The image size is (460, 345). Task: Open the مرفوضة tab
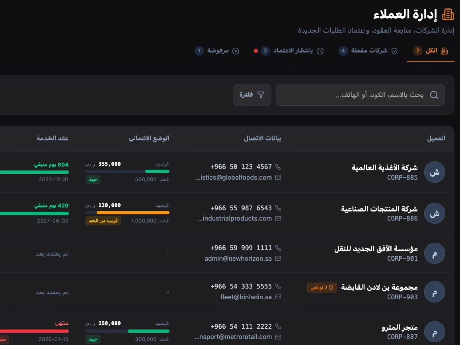pos(217,51)
